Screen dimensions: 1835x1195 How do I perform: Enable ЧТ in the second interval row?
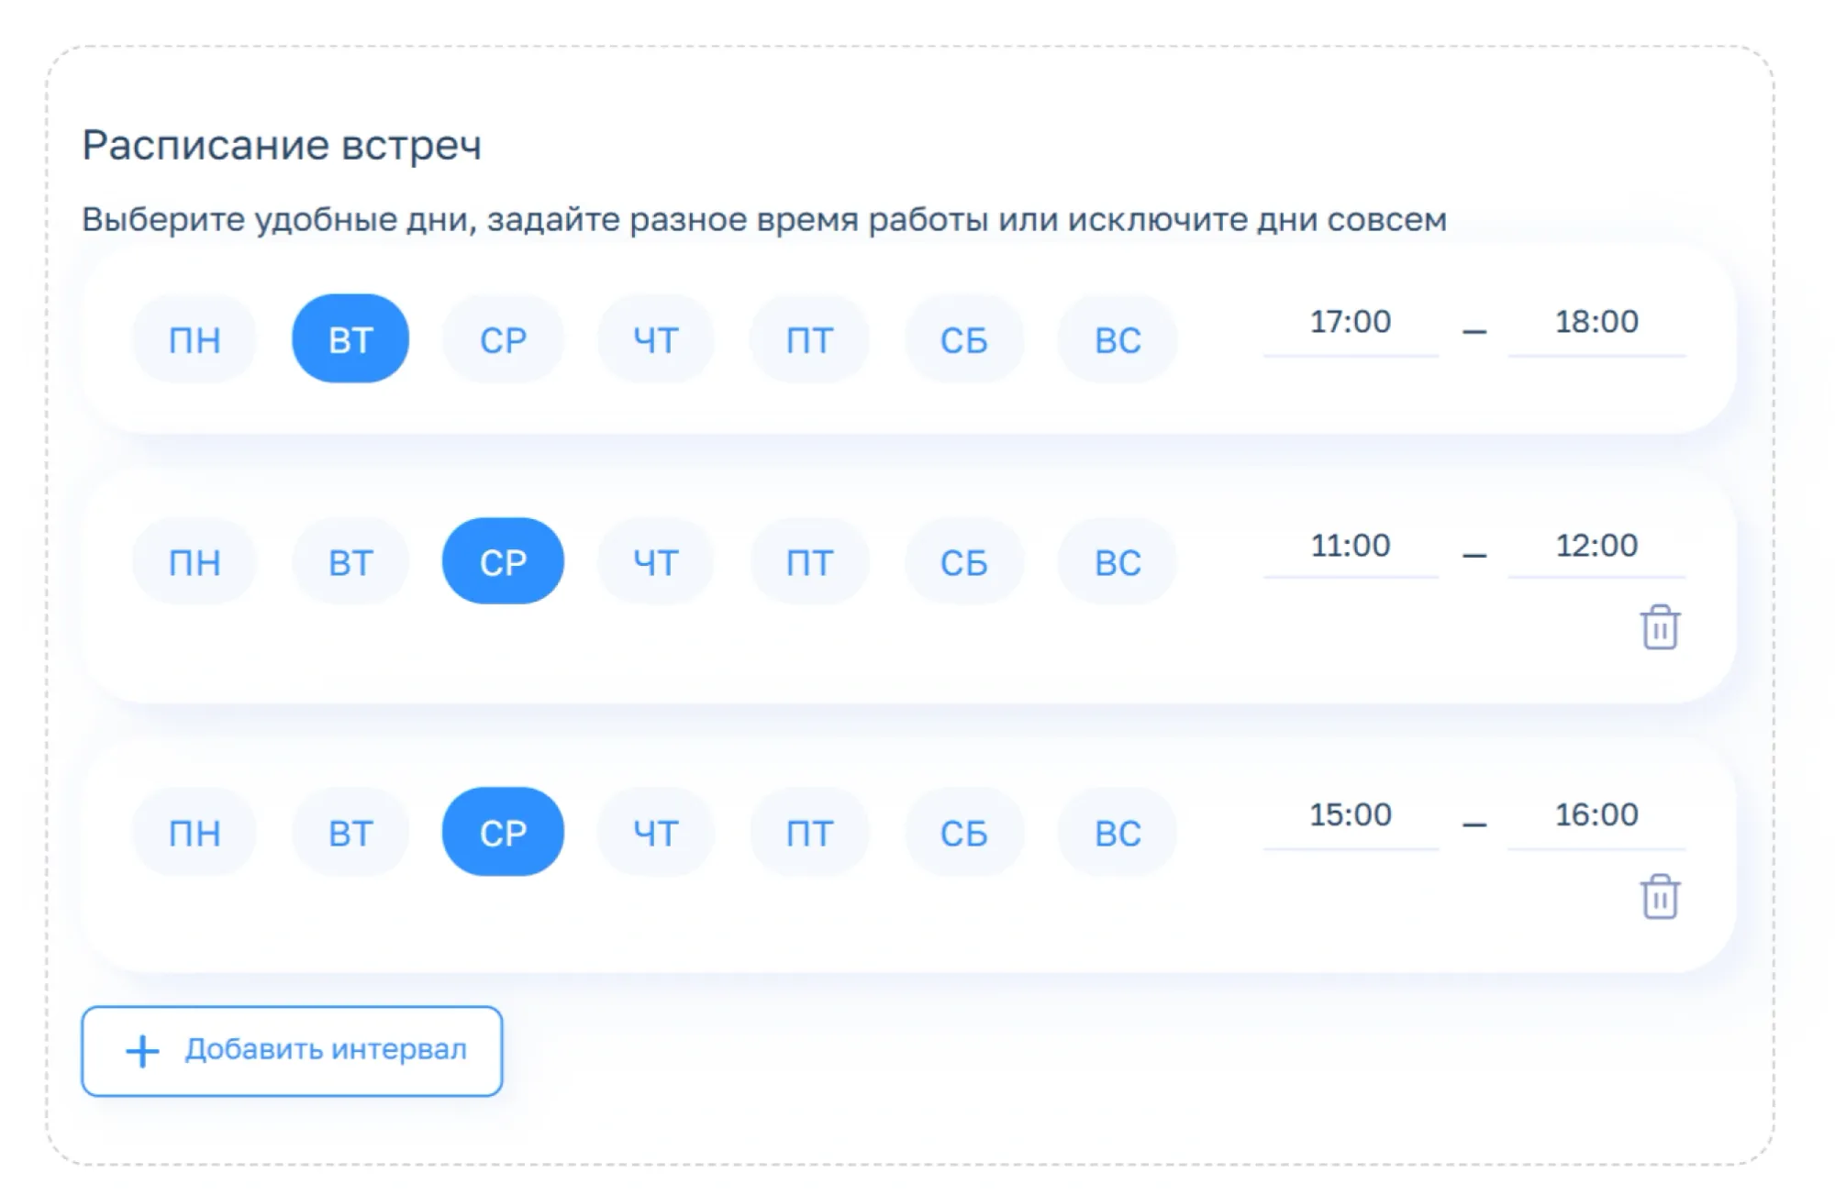[655, 562]
